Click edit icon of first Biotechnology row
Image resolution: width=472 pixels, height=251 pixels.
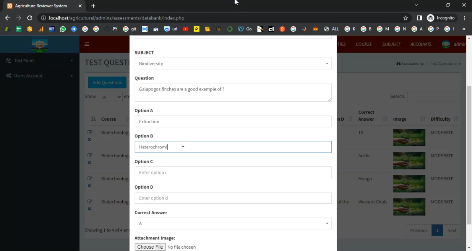90,132
